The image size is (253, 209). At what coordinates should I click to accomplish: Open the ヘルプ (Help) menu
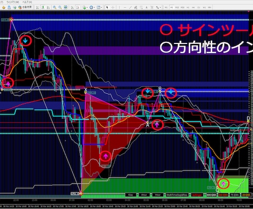tap(27, 2)
